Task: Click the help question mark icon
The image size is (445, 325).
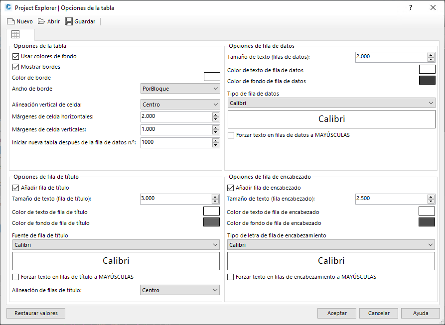Action: [x=411, y=8]
